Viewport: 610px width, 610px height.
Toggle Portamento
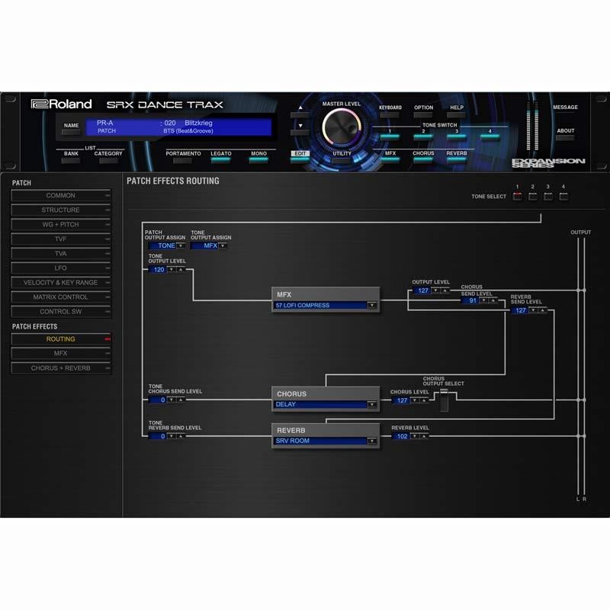coord(183,160)
